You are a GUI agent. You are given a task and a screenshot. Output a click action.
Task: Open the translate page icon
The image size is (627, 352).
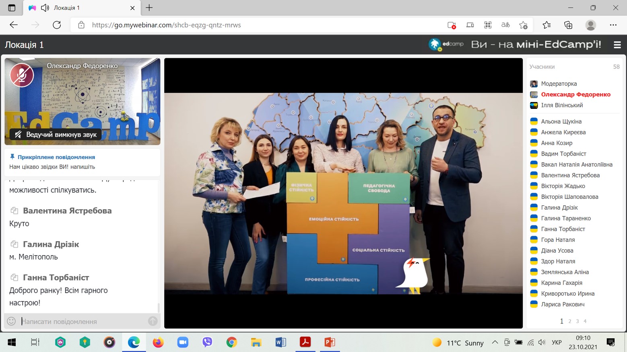pos(505,25)
